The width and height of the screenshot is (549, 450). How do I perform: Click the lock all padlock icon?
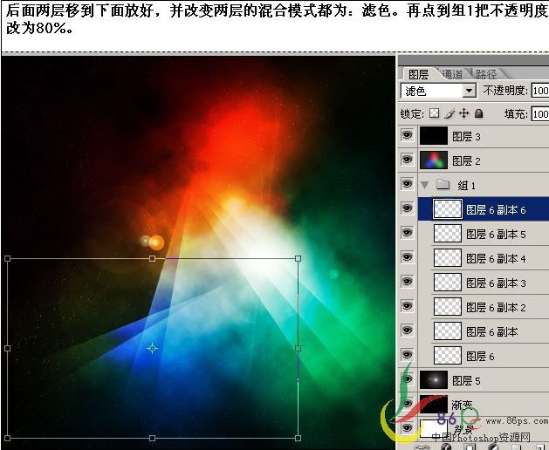(x=478, y=113)
